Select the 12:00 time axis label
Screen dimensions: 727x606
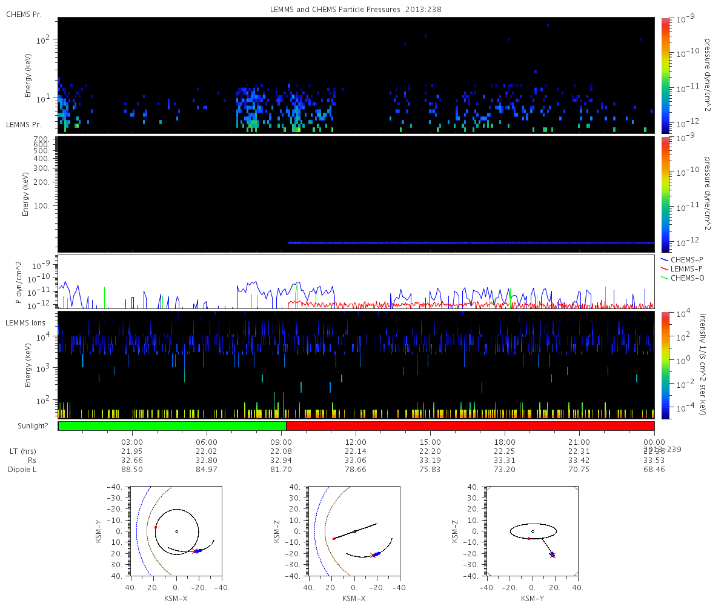click(x=356, y=442)
